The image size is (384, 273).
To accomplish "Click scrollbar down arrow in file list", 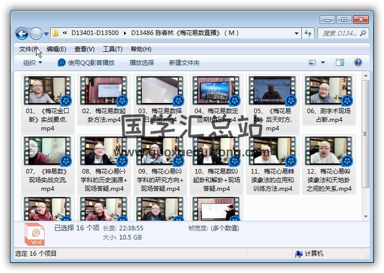I will click(x=365, y=217).
